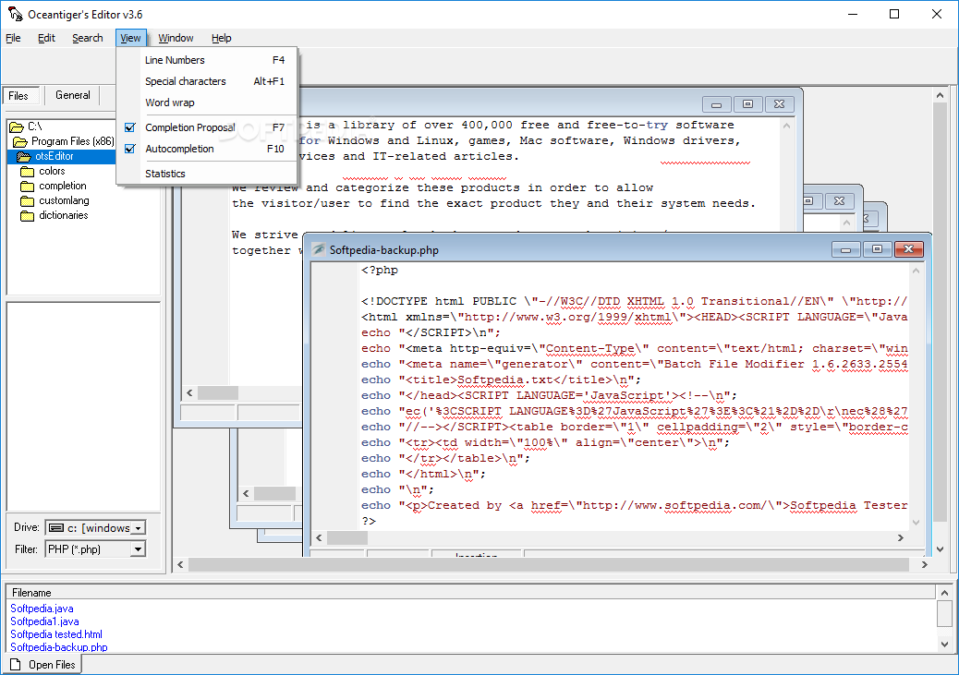Open Statistics from the View menu

point(207,174)
